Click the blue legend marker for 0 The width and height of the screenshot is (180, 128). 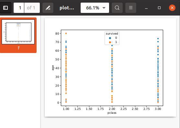tap(110, 38)
